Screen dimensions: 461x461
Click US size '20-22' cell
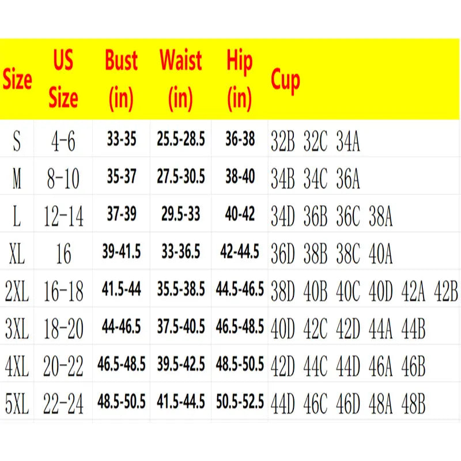pos(63,366)
